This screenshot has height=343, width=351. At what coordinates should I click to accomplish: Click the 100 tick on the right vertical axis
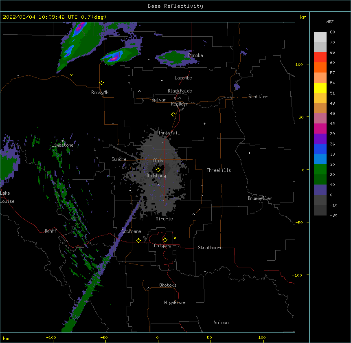299,64
